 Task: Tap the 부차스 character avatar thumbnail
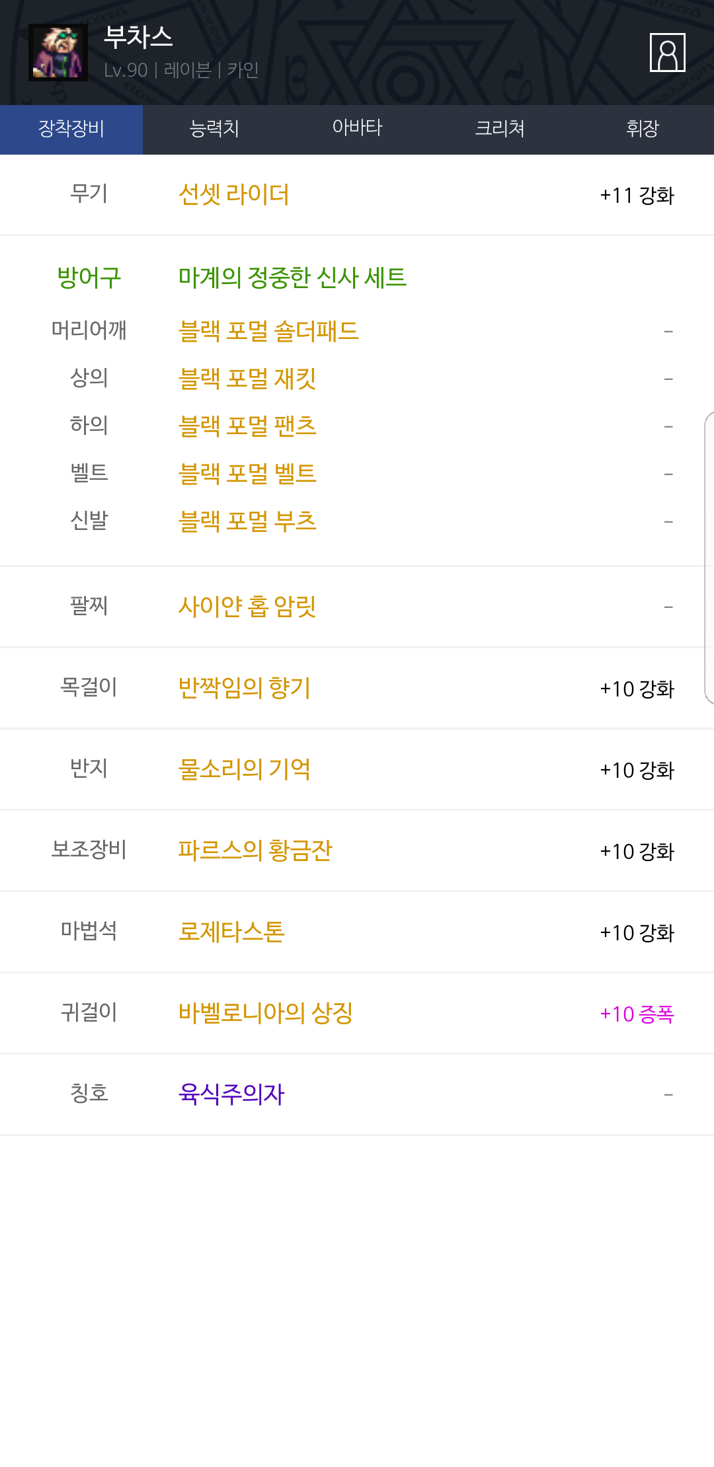click(58, 53)
